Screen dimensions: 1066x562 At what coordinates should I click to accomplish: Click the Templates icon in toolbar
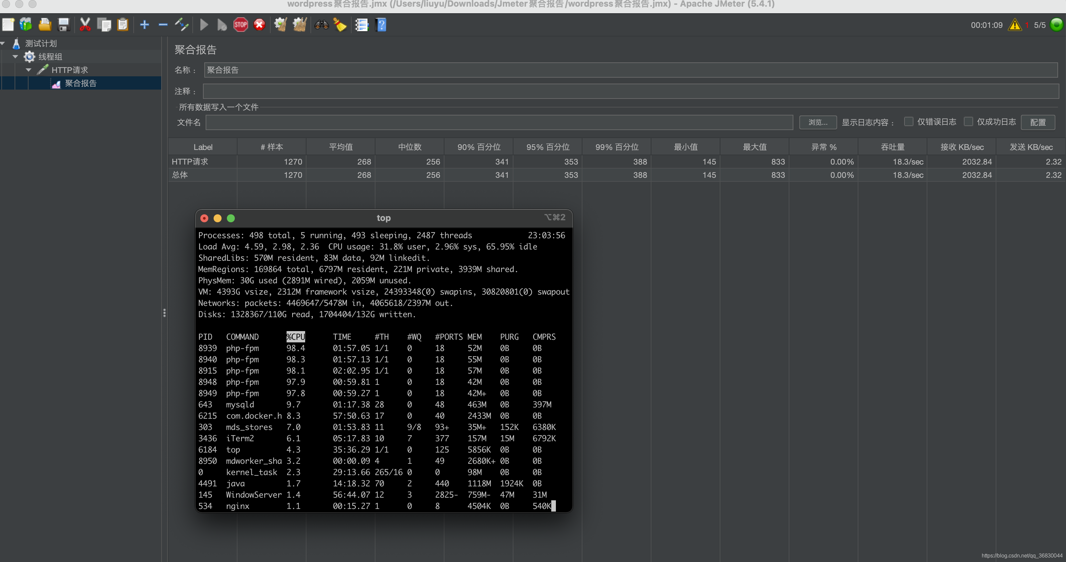click(26, 25)
